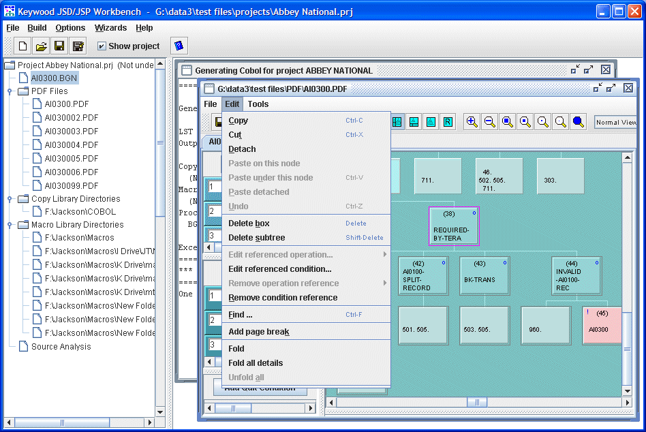Zoom out using the minus magnifier icon

489,121
